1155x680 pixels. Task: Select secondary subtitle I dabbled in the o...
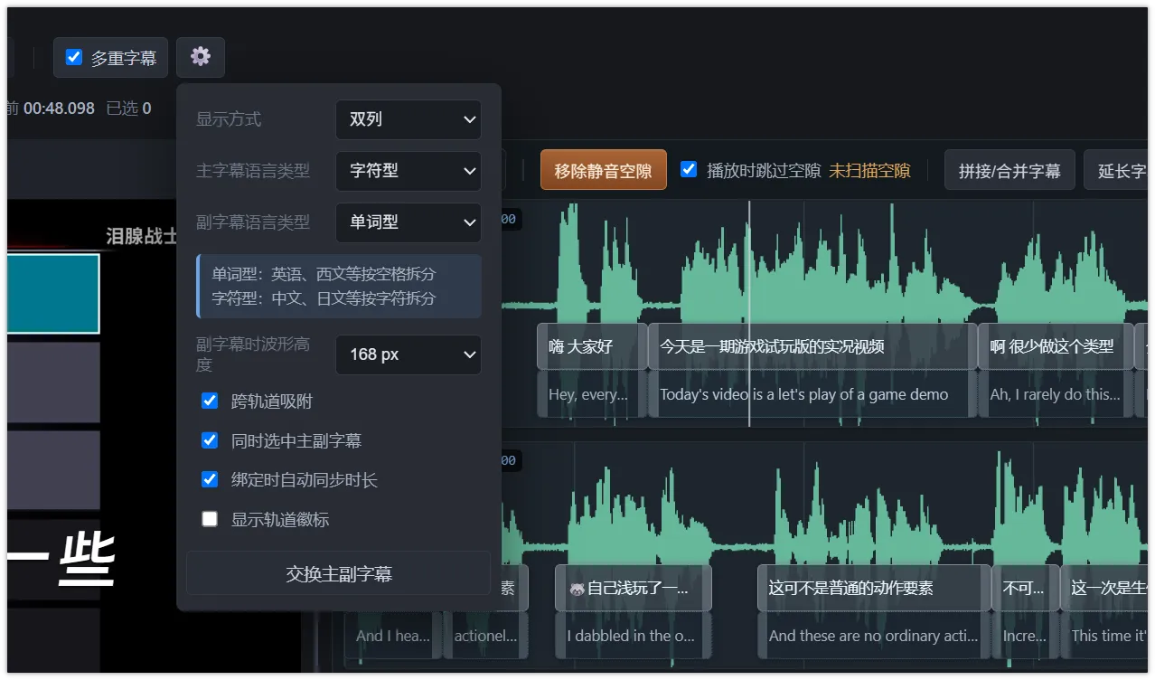pyautogui.click(x=634, y=636)
